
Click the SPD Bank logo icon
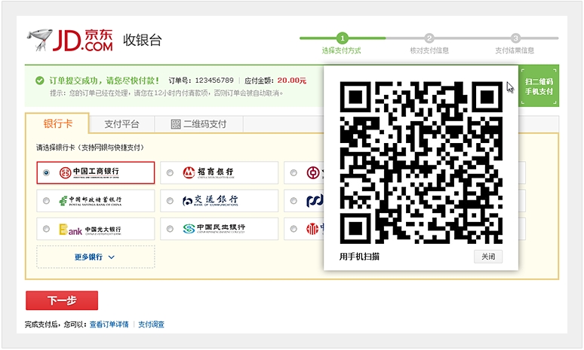point(314,201)
